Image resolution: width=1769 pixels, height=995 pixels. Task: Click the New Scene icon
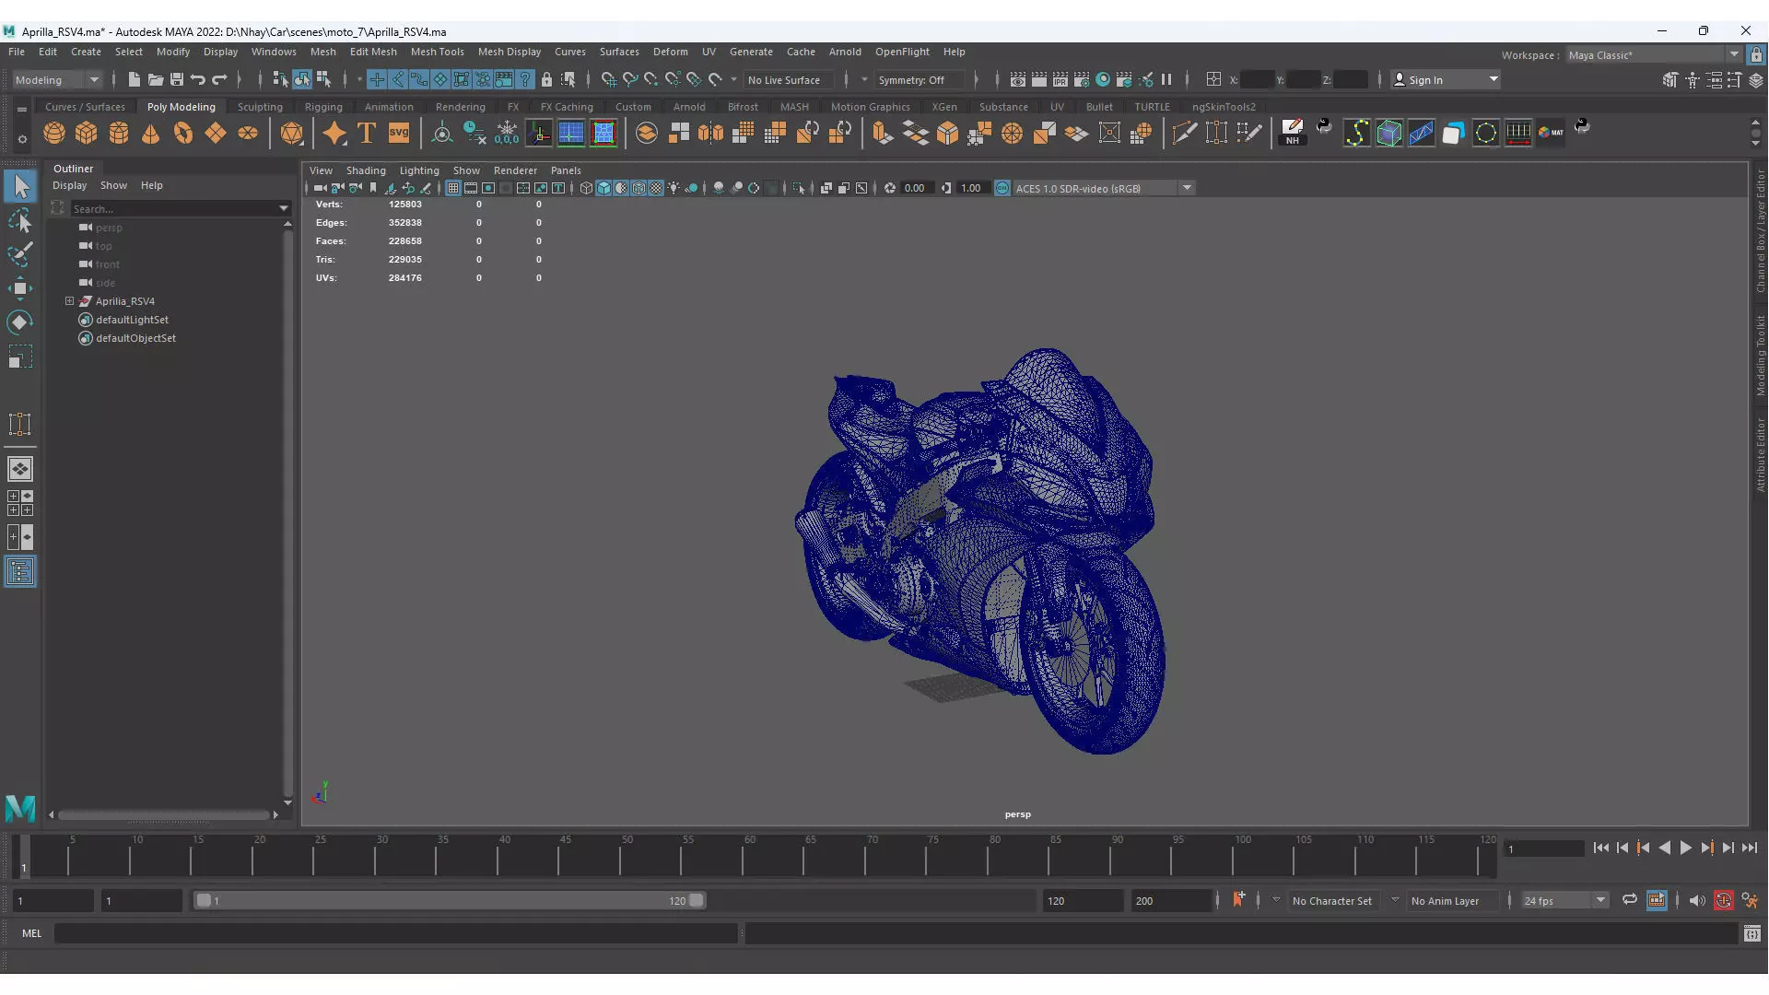coord(135,80)
